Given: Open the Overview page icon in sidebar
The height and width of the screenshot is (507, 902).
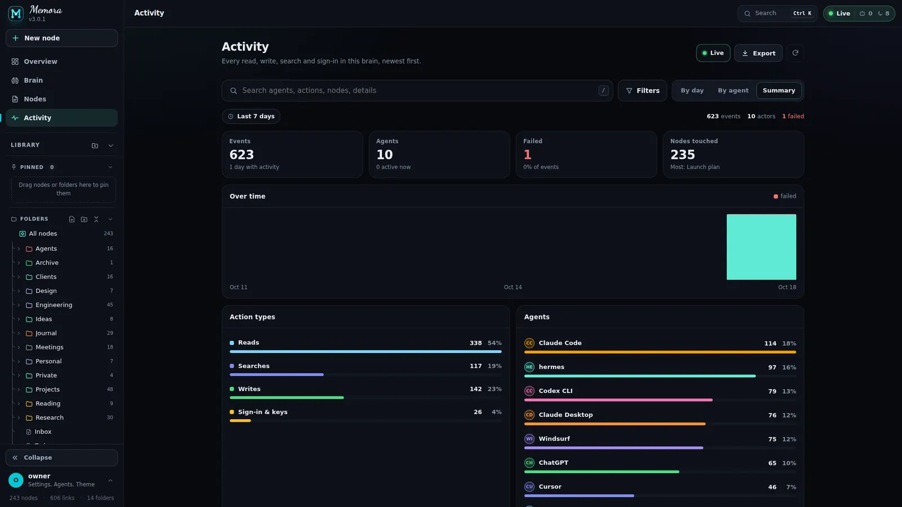Looking at the screenshot, I should pos(15,61).
